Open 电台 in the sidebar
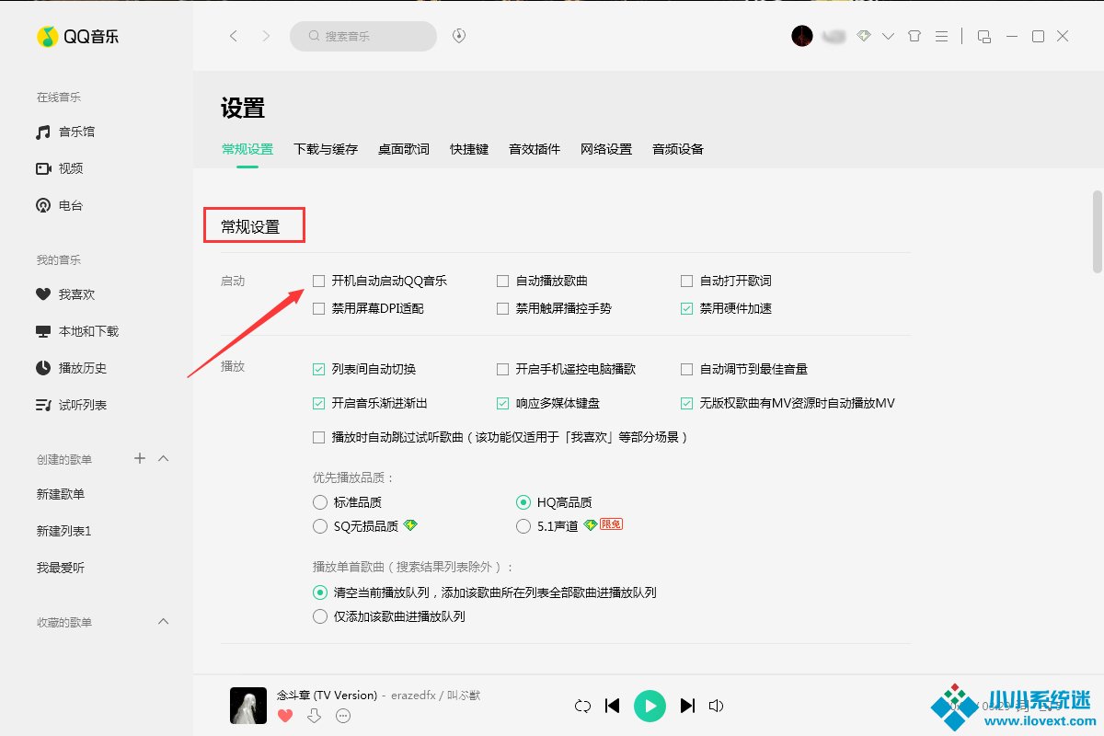The image size is (1104, 736). click(60, 205)
